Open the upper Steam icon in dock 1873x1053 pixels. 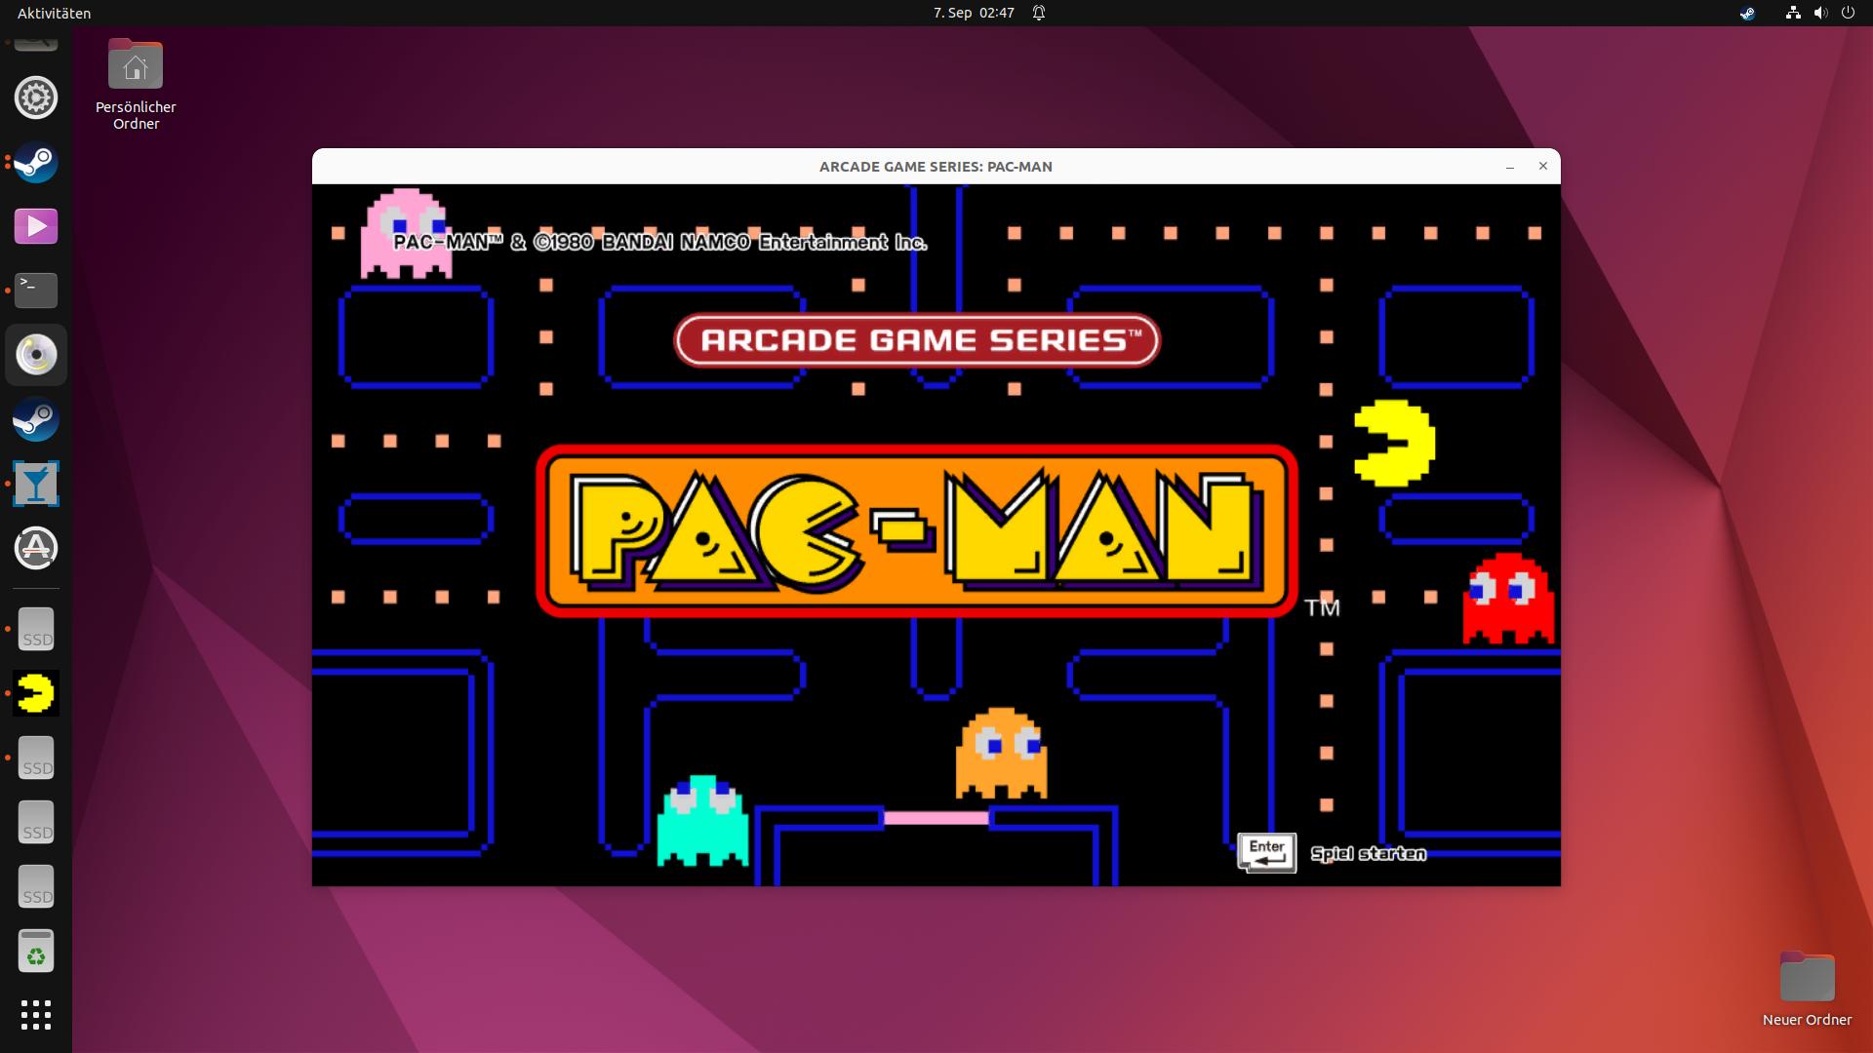coord(36,162)
